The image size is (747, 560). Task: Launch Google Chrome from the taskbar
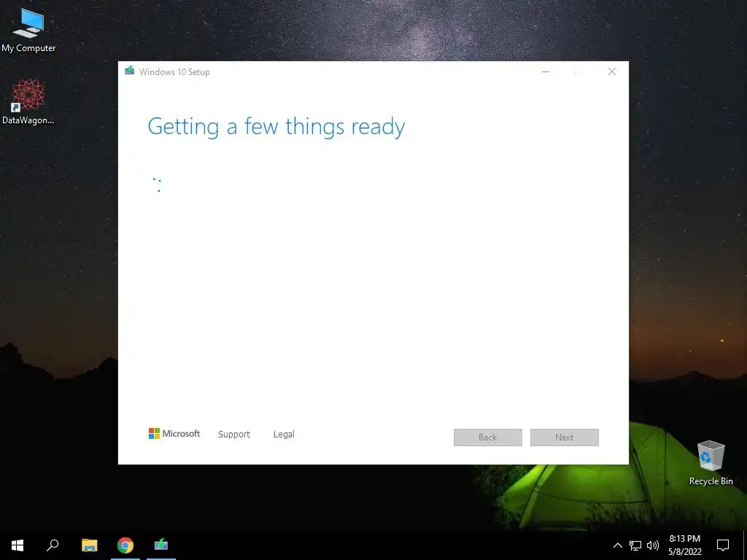[125, 545]
